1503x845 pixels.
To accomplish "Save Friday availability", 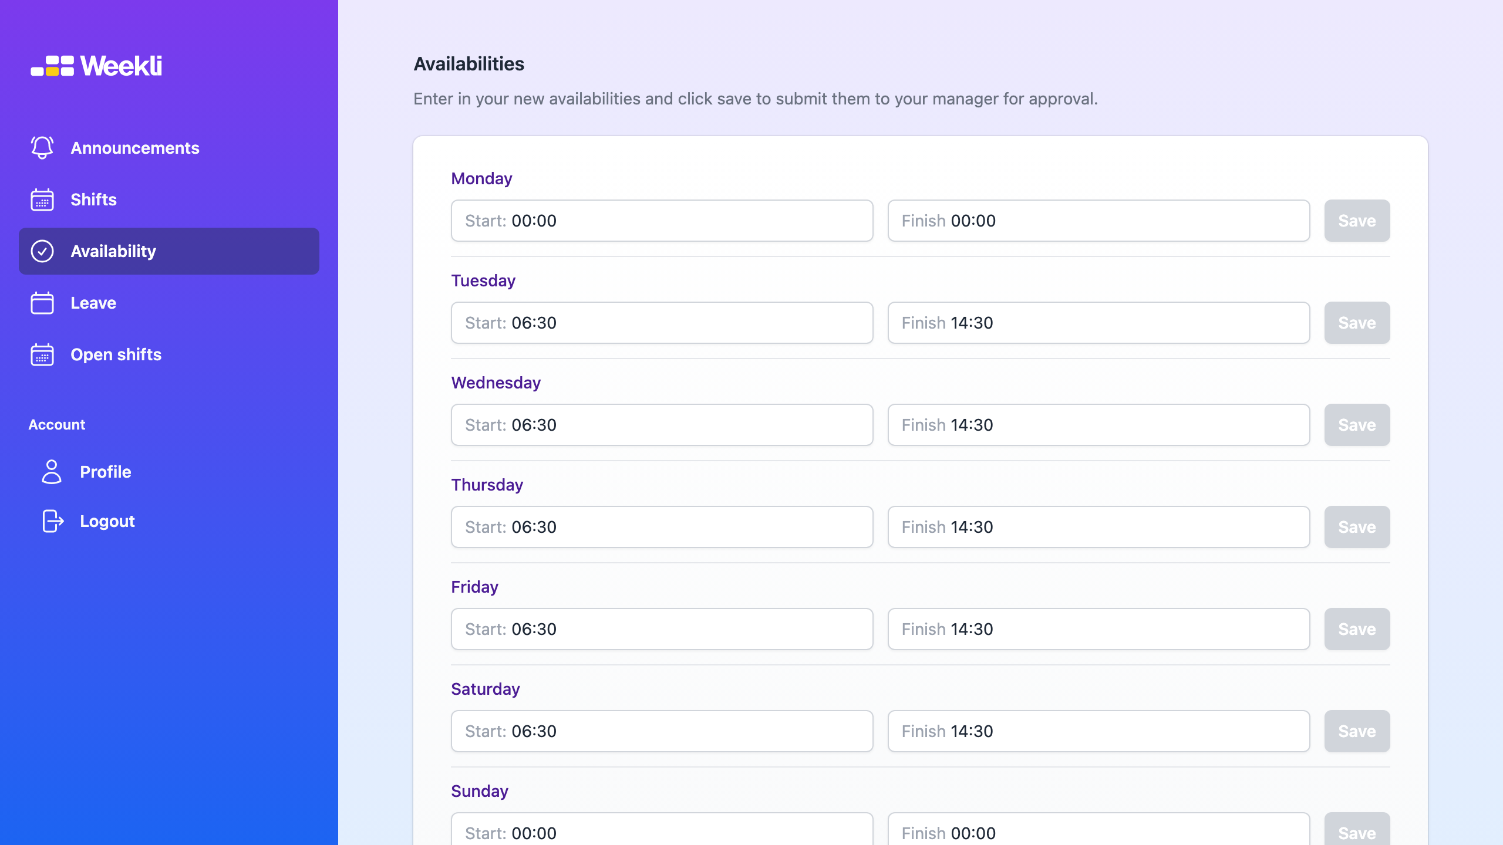I will pos(1357,629).
